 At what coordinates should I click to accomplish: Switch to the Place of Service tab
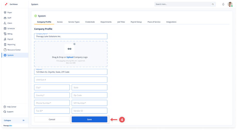[x=154, y=22]
